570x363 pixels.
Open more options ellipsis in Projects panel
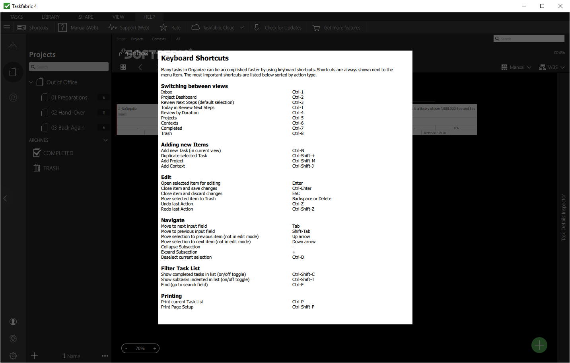(x=105, y=356)
